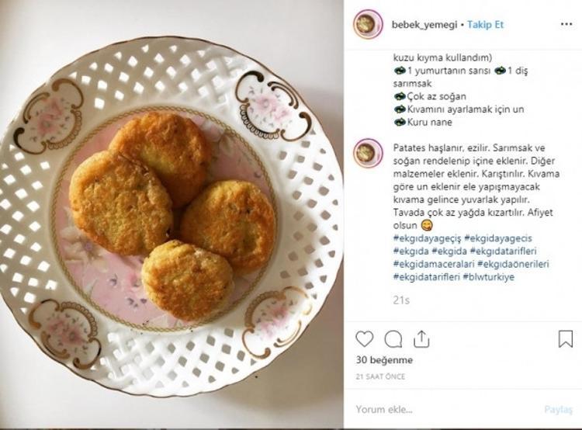Save post with bookmark icon
The image size is (582, 430).
coord(565,339)
